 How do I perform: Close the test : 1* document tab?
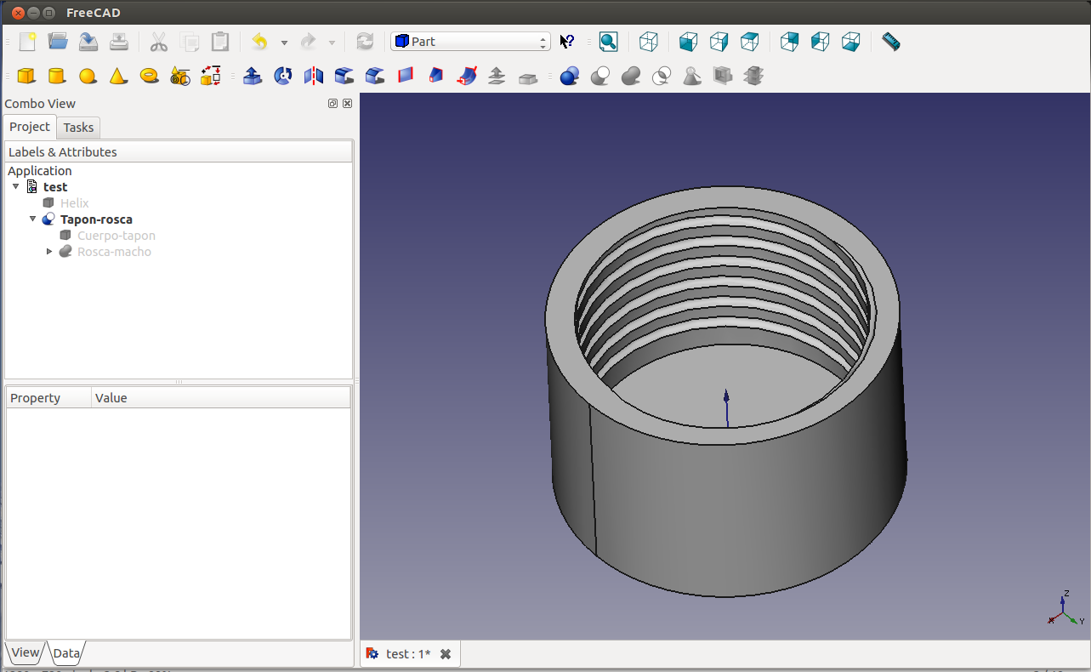click(x=445, y=654)
